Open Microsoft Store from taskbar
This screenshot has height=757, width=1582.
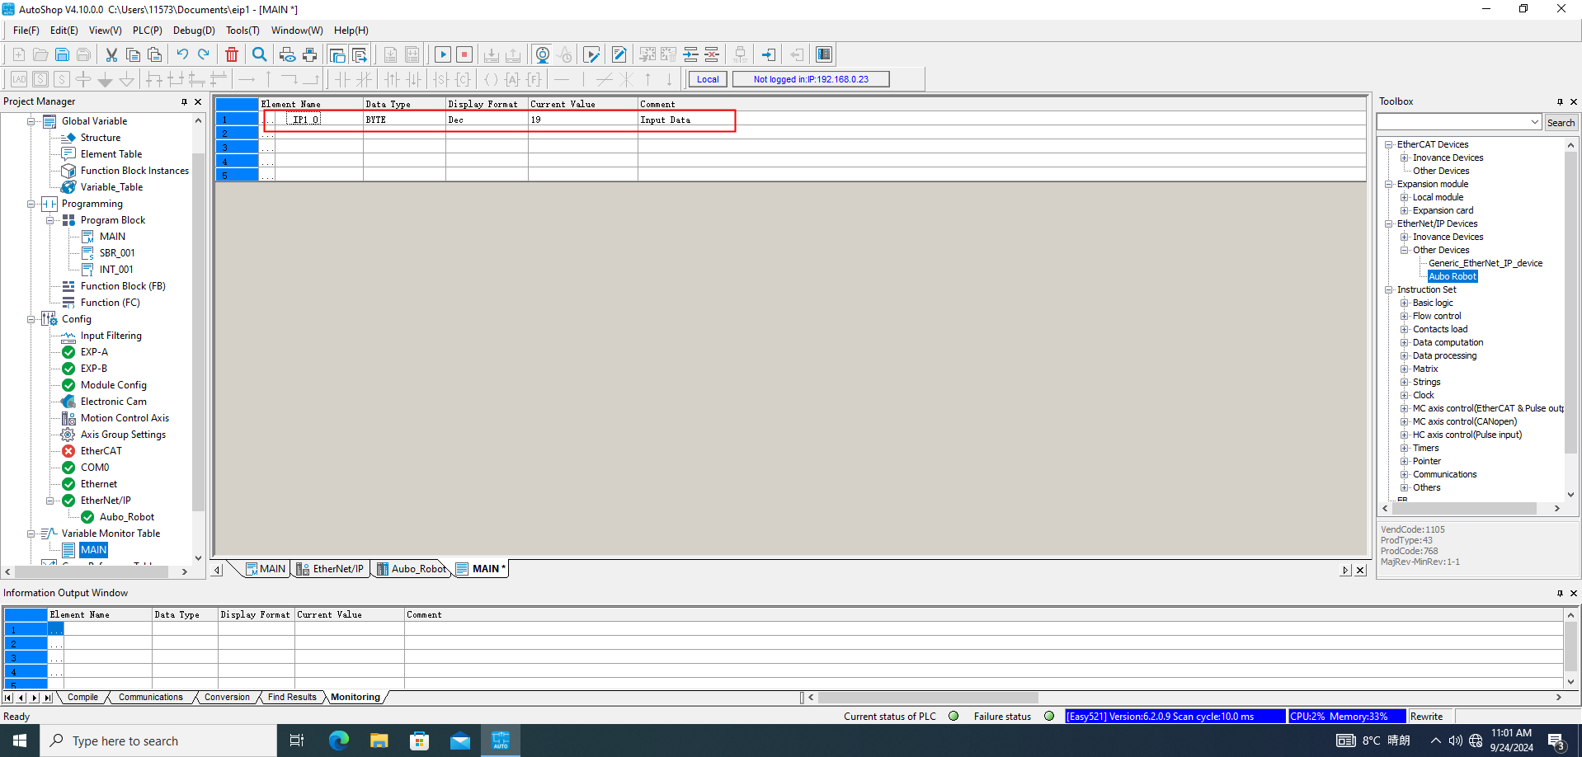point(419,741)
